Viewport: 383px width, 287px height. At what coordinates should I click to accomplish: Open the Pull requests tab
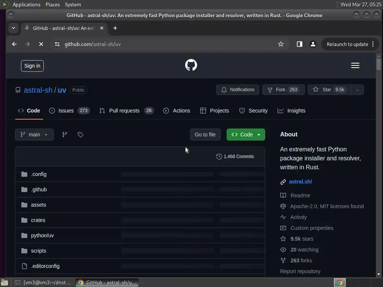point(126,111)
